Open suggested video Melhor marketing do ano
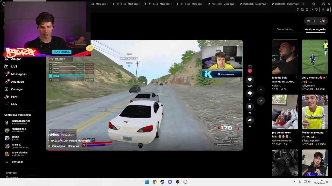This screenshot has width=332, height=186. click(315, 112)
